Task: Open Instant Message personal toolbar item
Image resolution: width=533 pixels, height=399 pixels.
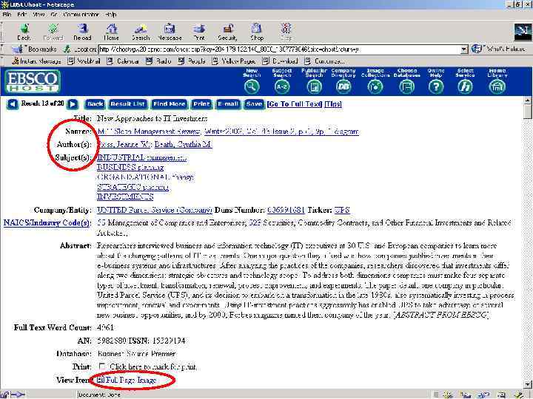Action: pos(36,61)
